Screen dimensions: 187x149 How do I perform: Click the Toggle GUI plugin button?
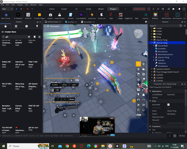click(129, 18)
